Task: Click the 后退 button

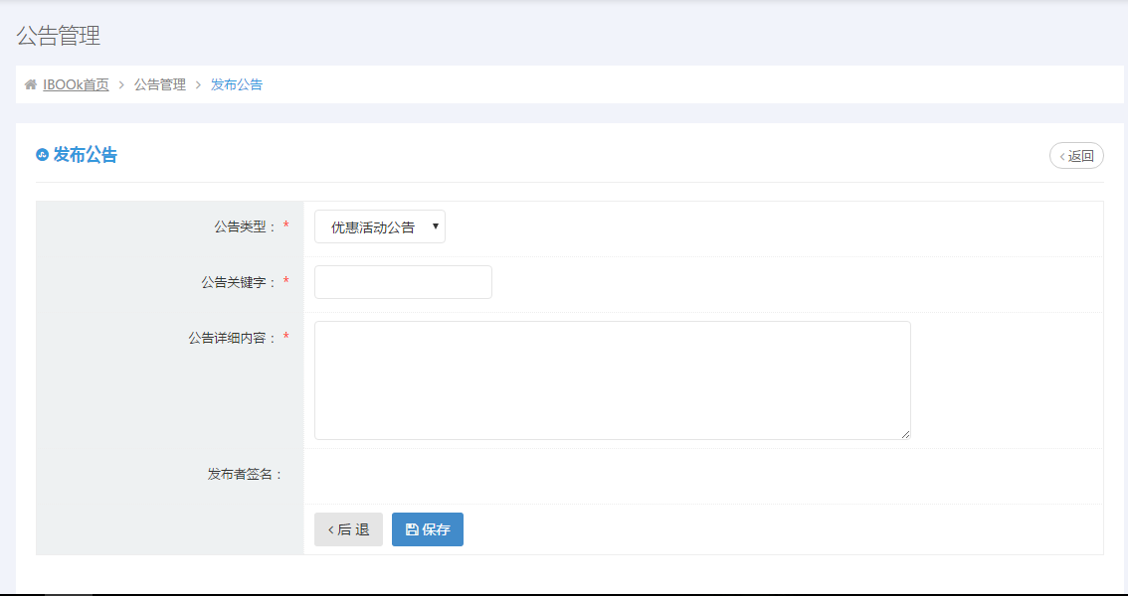Action: click(348, 529)
